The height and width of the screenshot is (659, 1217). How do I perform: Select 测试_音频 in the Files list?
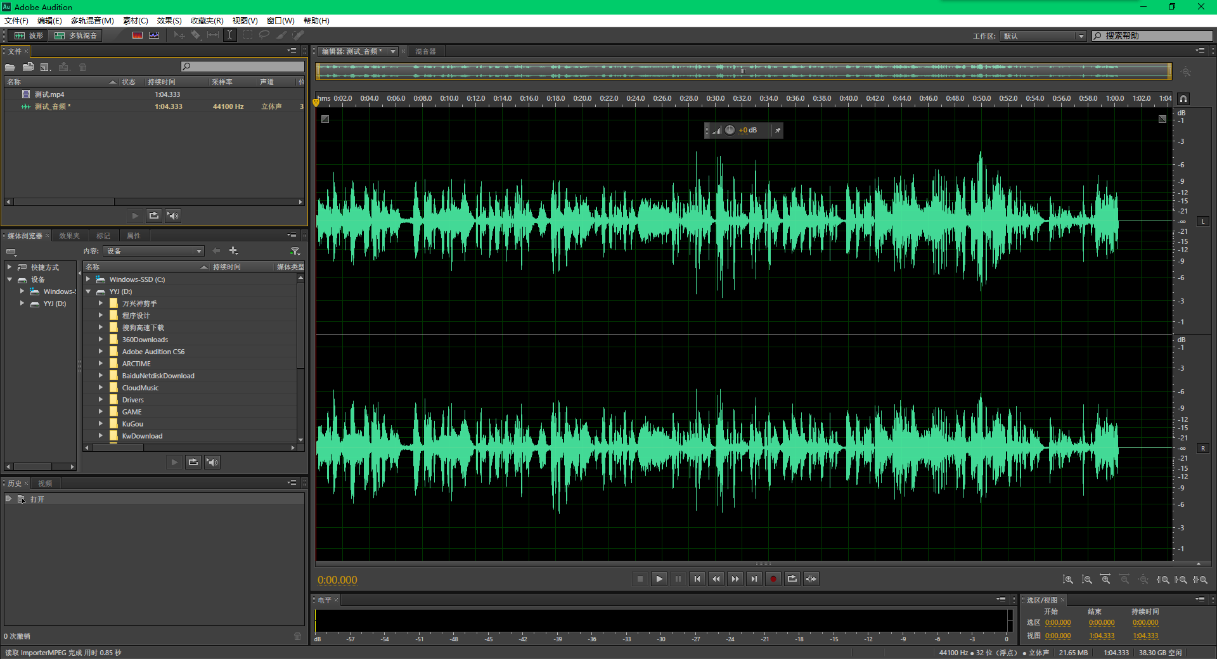click(x=154, y=106)
